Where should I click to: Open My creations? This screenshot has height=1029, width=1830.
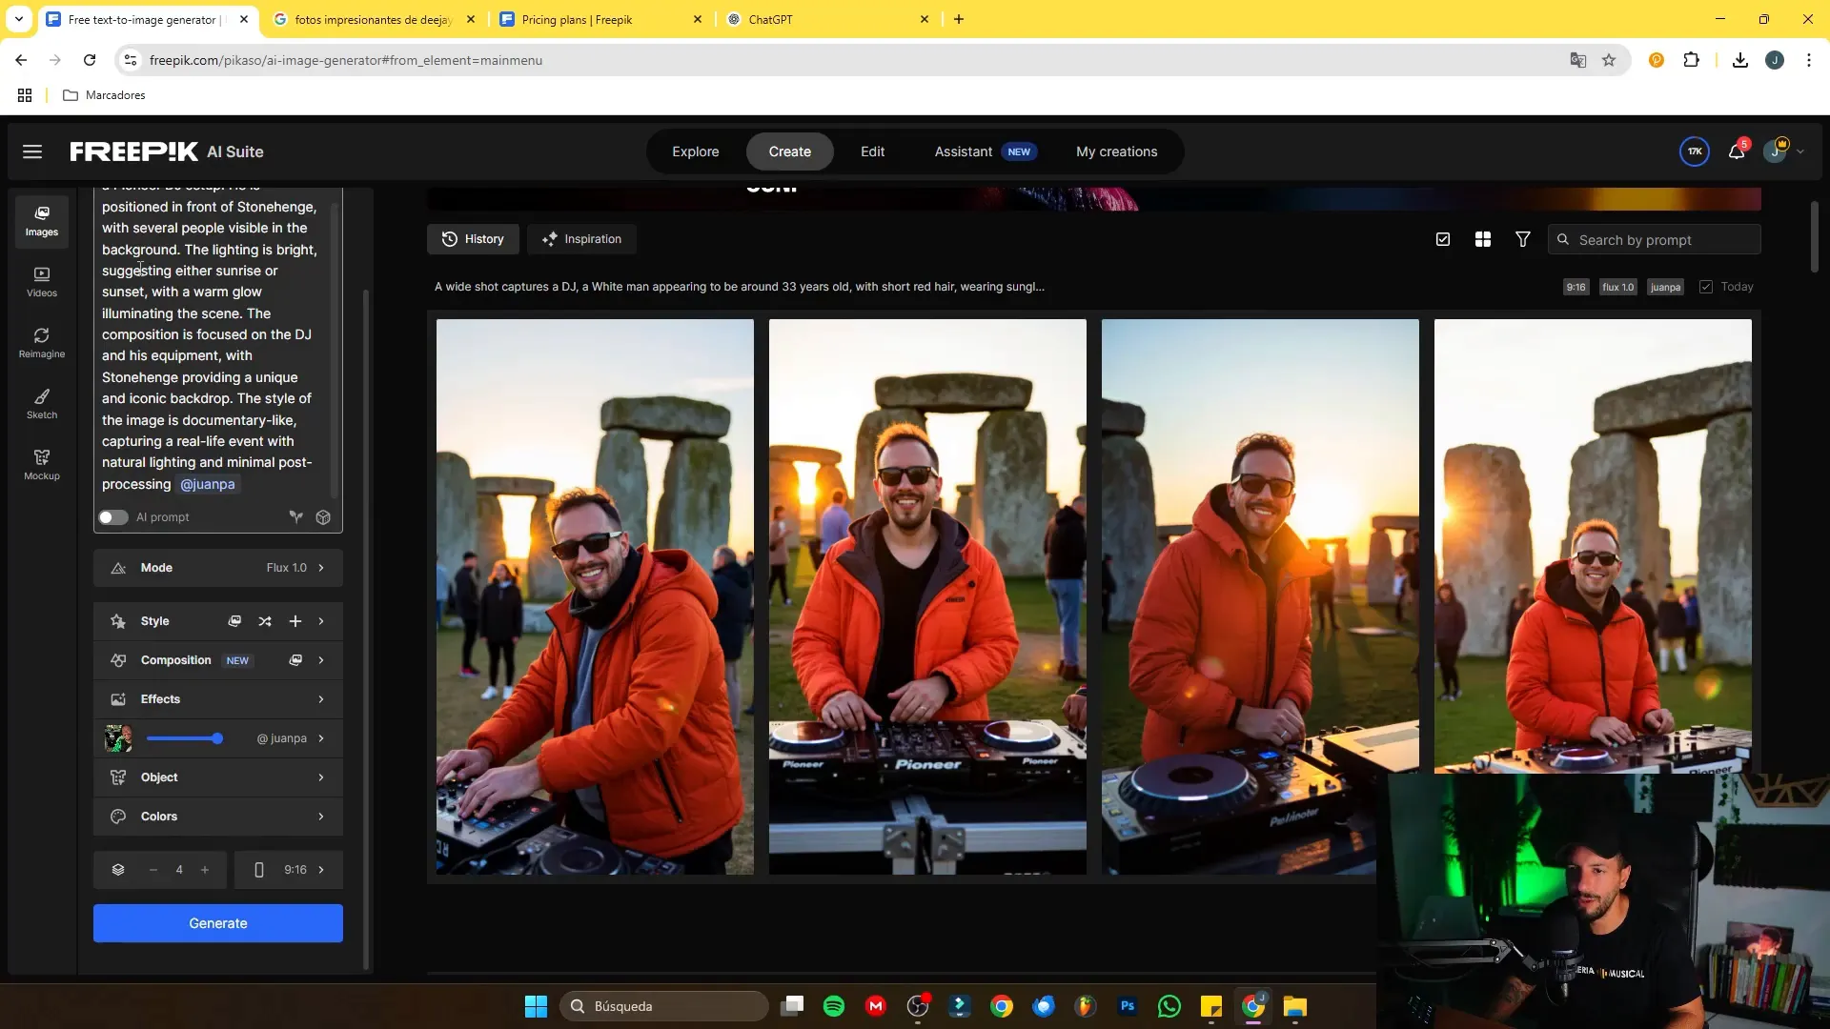(1117, 151)
